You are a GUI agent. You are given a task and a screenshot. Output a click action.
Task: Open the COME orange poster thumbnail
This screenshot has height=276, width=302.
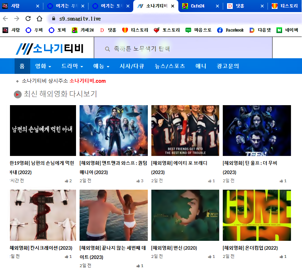click(x=257, y=215)
